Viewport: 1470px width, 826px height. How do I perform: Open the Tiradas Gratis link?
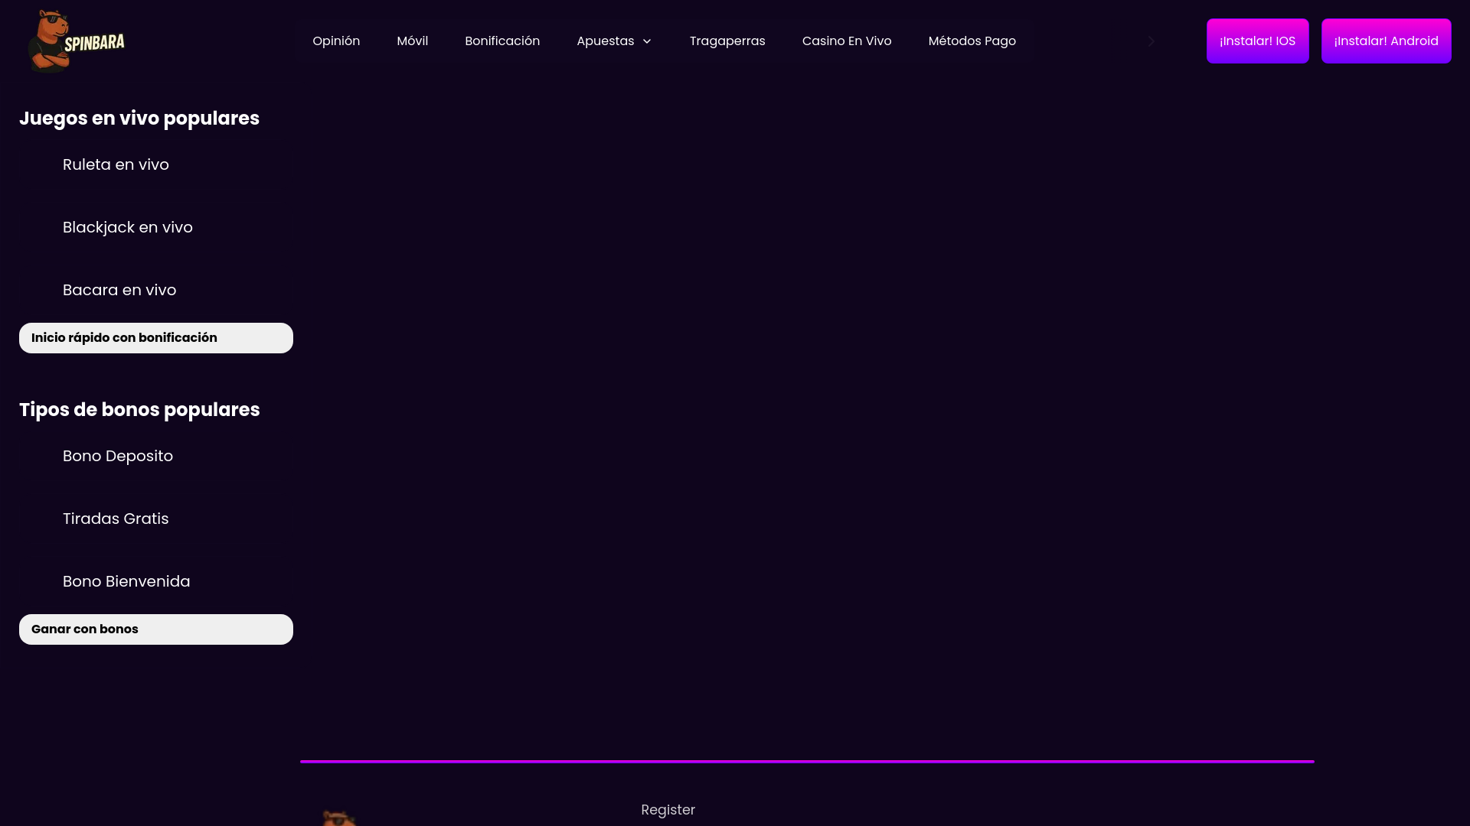[x=116, y=519]
